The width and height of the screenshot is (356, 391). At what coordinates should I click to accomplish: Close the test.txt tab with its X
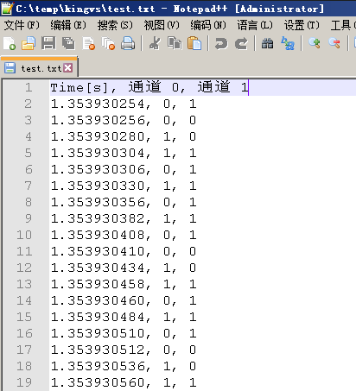click(x=68, y=68)
